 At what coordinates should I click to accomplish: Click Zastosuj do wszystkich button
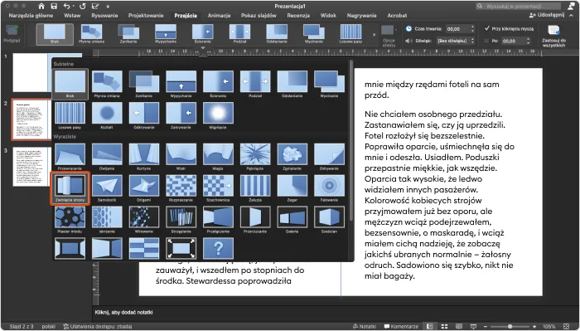point(553,36)
